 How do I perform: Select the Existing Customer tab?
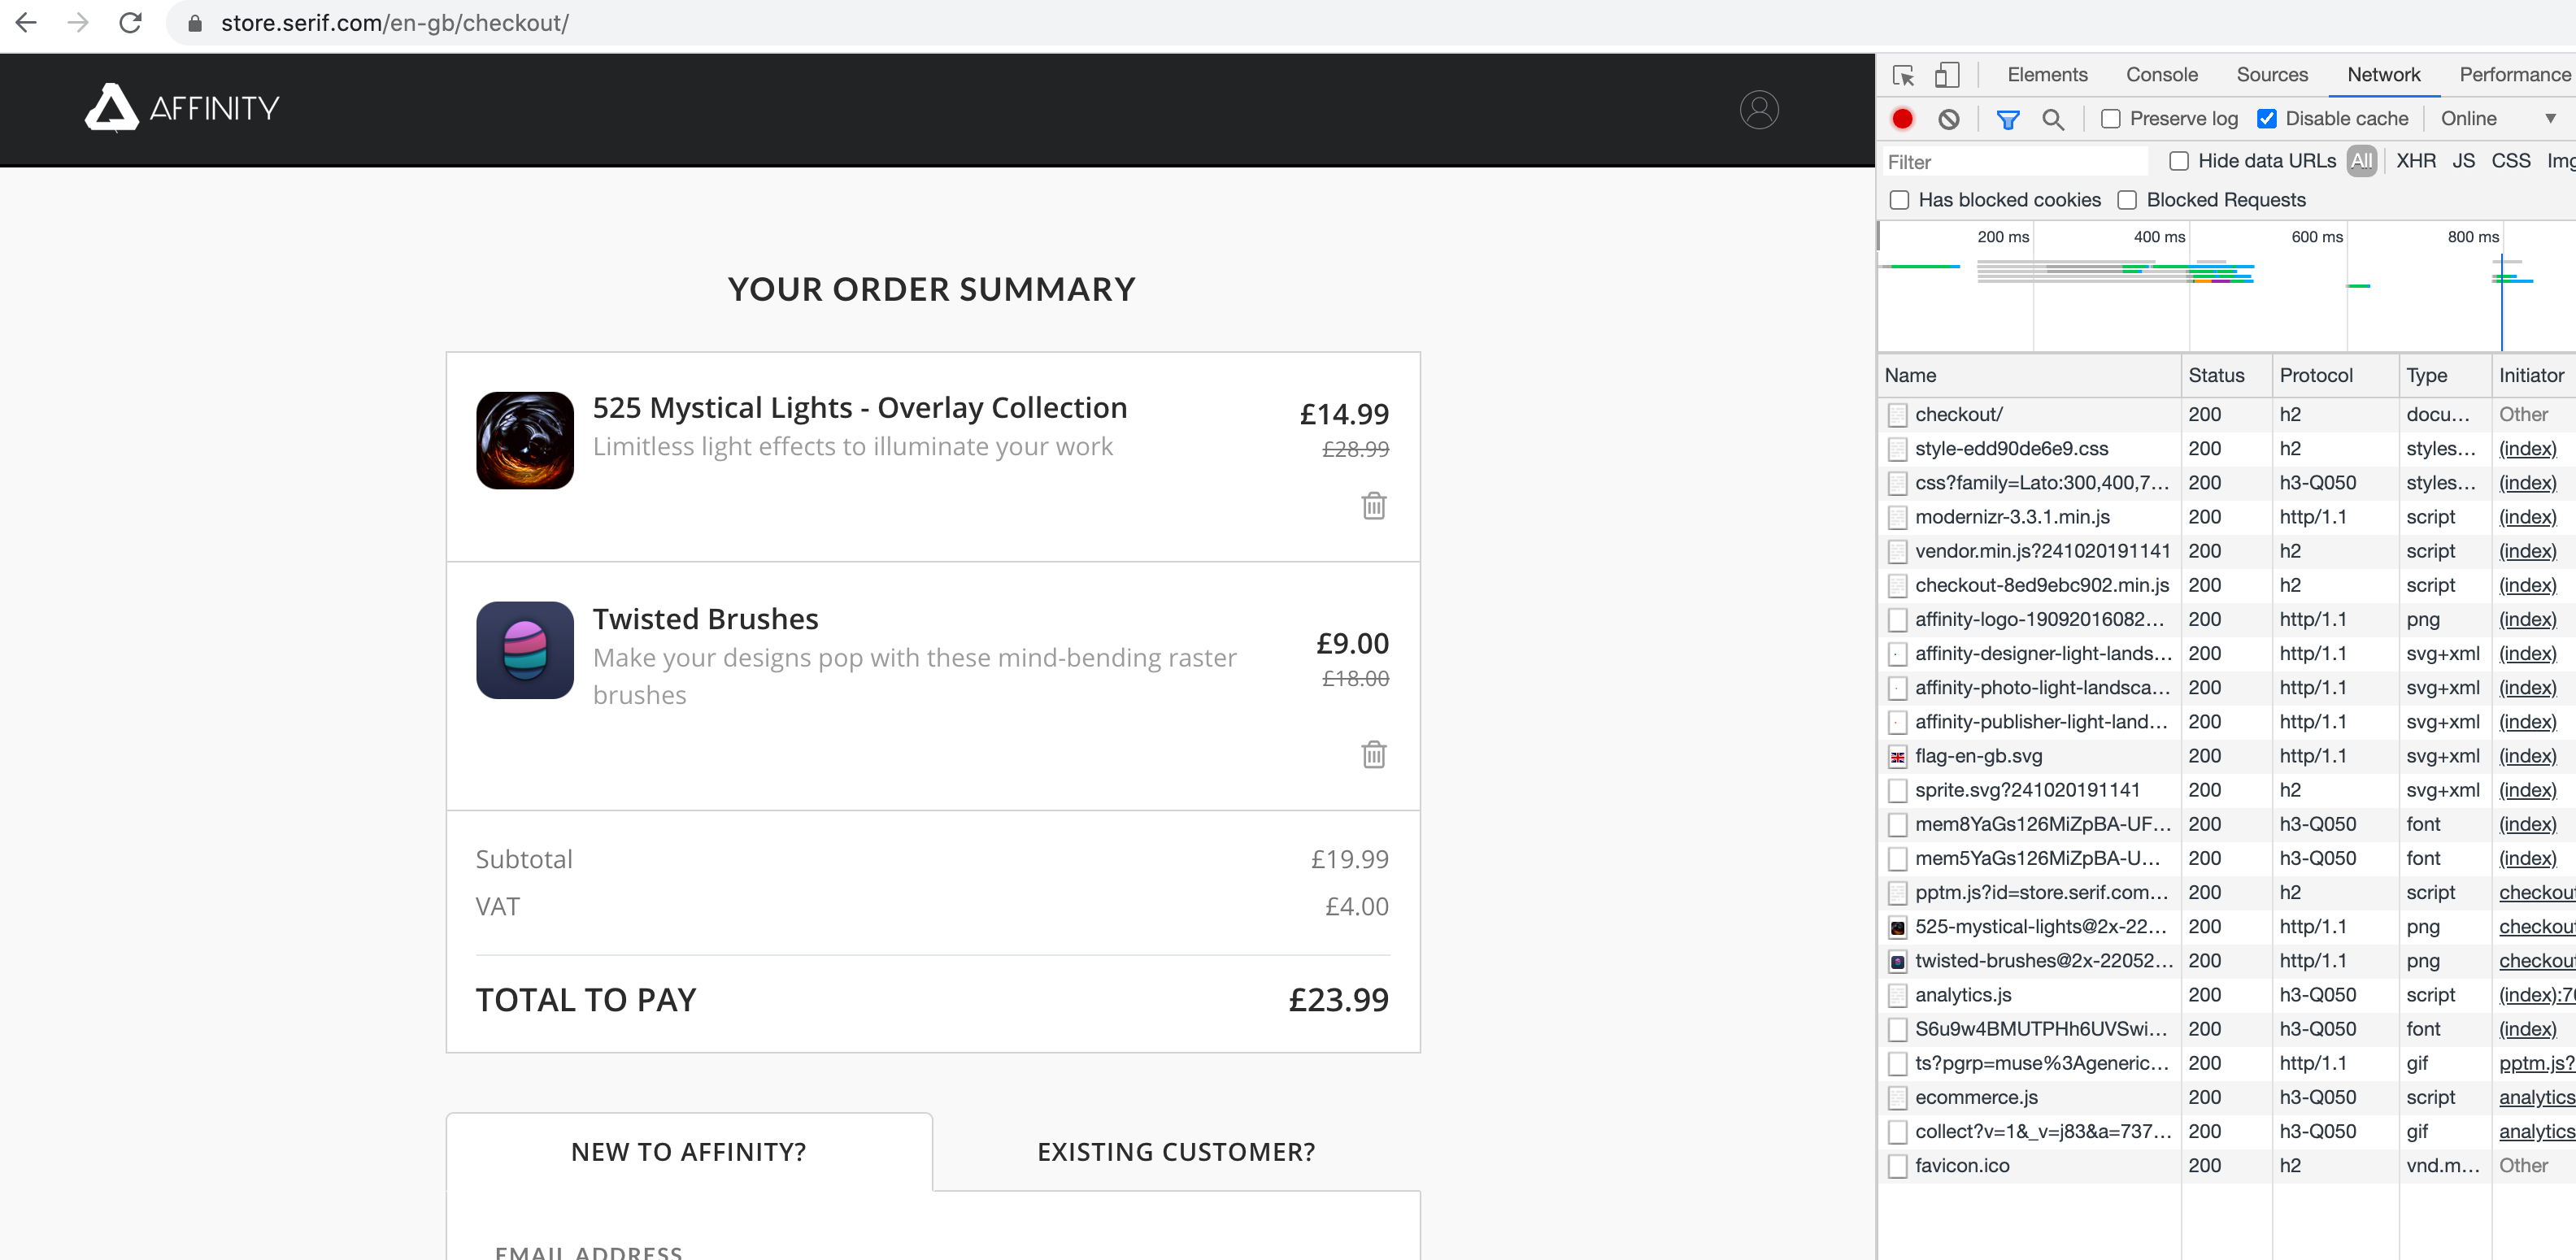(1176, 1152)
